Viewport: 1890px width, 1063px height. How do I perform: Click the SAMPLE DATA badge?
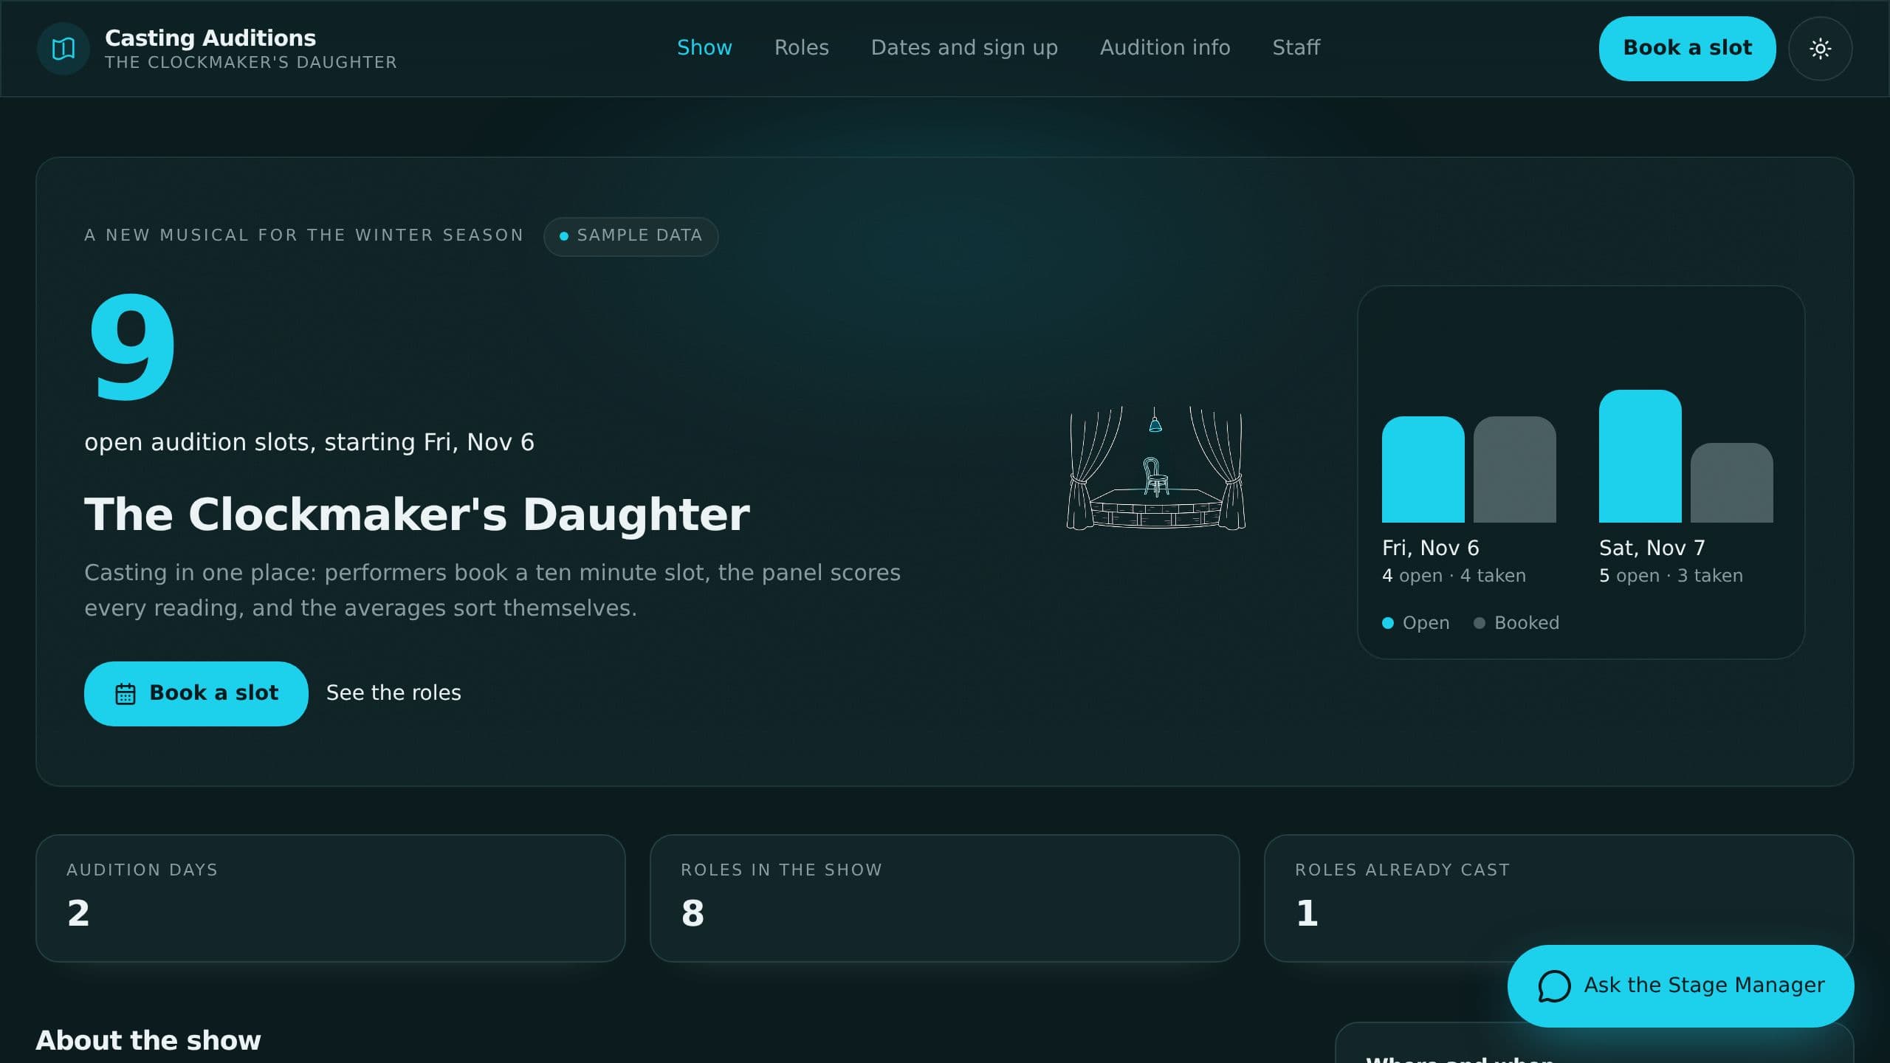pyautogui.click(x=630, y=236)
